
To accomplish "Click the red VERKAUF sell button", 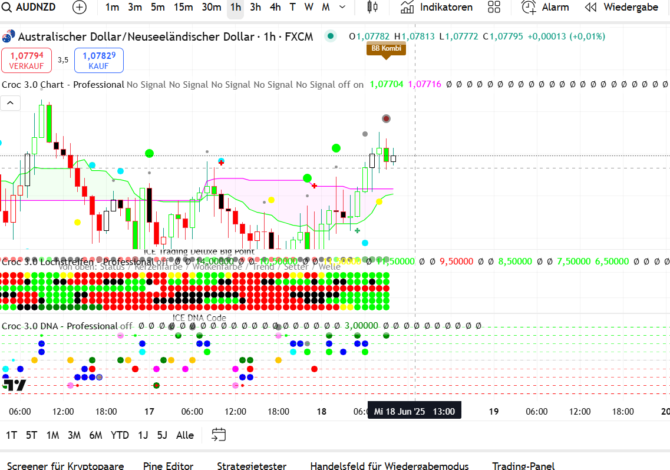I will pyautogui.click(x=27, y=60).
